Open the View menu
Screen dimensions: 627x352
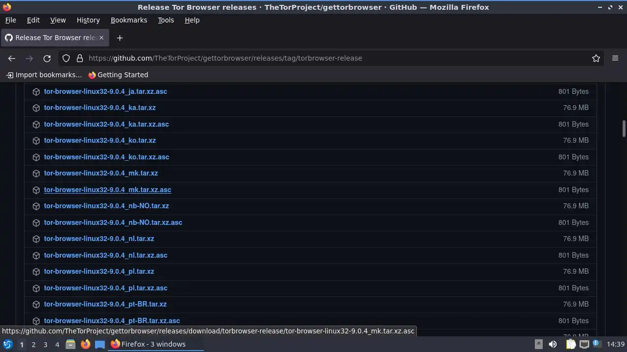(58, 20)
